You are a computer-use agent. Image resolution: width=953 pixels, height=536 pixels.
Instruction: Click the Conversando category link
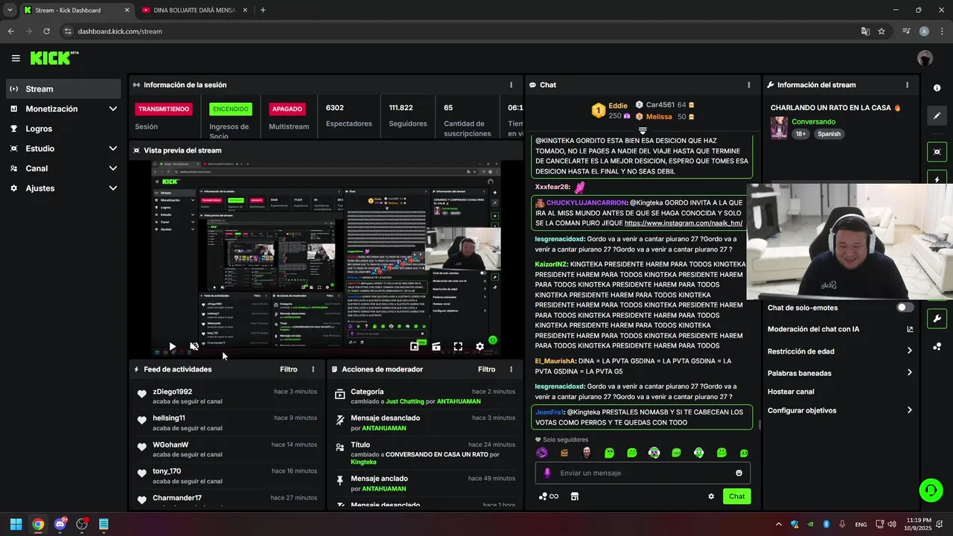813,121
